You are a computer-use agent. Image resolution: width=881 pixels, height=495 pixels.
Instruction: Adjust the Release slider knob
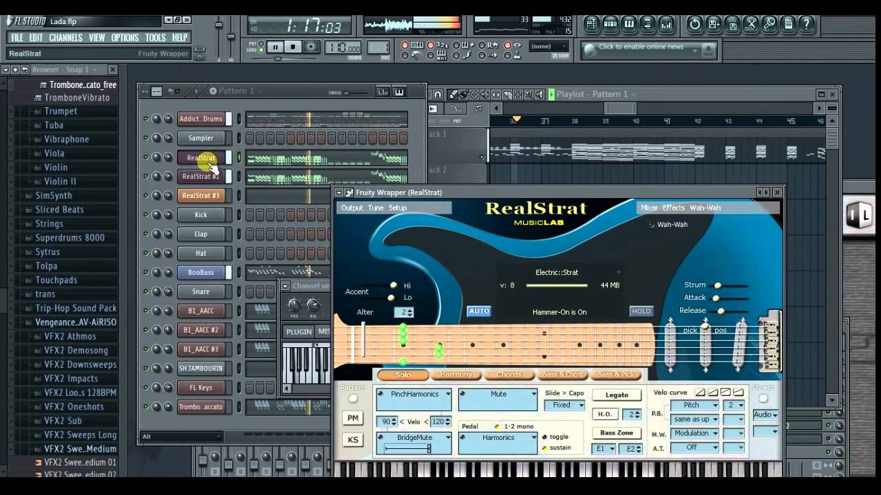[x=721, y=311]
